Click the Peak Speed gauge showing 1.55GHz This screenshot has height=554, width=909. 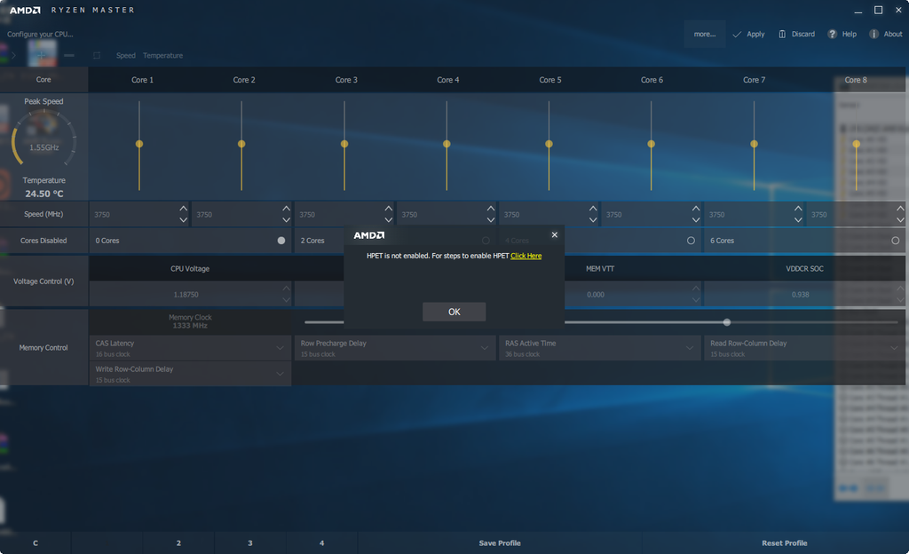[44, 139]
